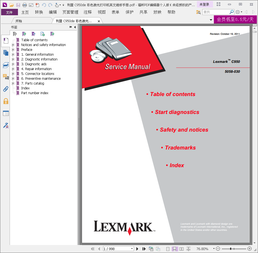Select single page view mode
This screenshot has width=258, height=253.
pos(168,249)
